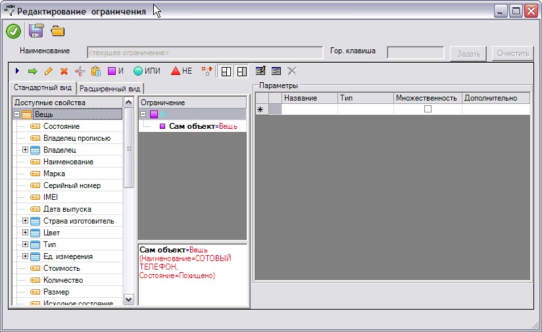Click the Дополнительно column header
The image size is (542, 332).
(x=496, y=98)
